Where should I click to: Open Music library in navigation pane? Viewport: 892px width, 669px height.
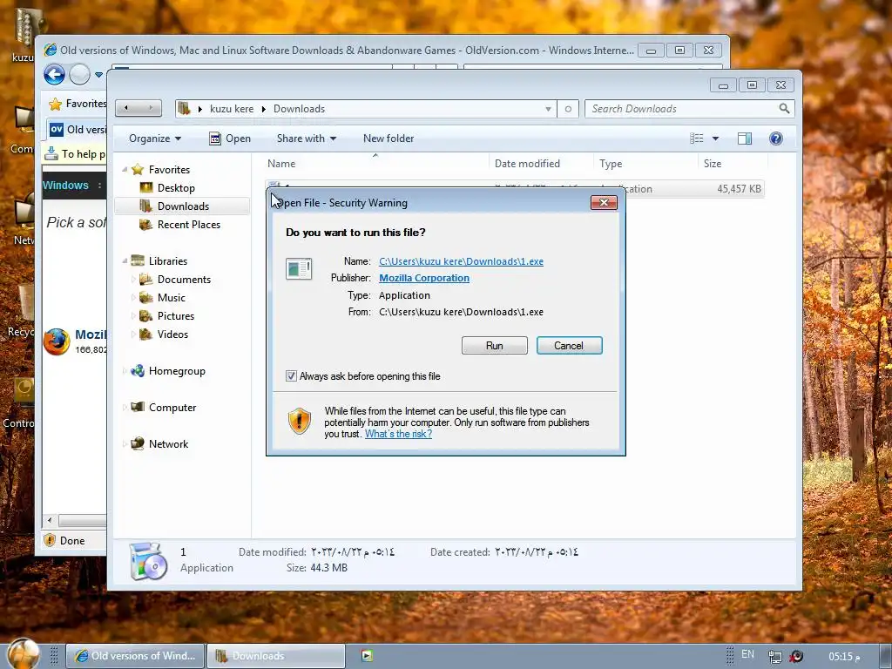click(x=172, y=298)
